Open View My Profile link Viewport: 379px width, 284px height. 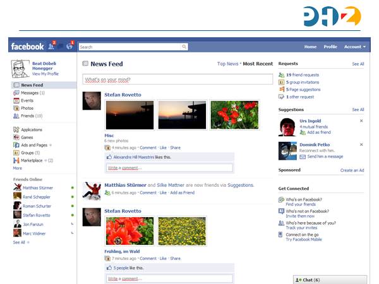[x=45, y=74]
